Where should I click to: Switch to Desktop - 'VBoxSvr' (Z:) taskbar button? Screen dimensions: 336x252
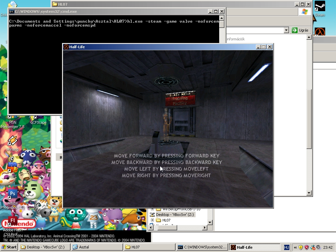tap(45, 247)
